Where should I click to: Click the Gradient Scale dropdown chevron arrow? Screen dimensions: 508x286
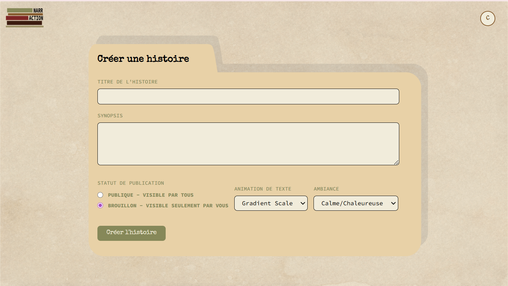(303, 203)
